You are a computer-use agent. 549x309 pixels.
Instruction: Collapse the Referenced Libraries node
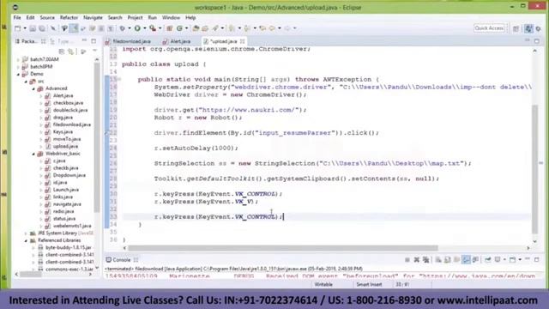26,240
